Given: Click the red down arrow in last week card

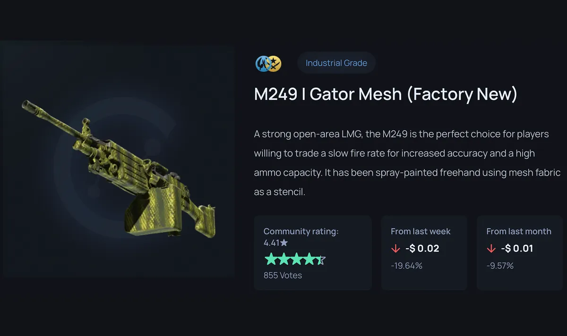Looking at the screenshot, I should [395, 249].
